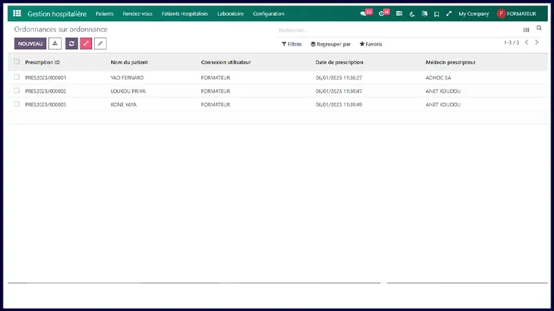This screenshot has height=311, width=554.
Task: Click the red F user avatar
Action: pyautogui.click(x=501, y=13)
